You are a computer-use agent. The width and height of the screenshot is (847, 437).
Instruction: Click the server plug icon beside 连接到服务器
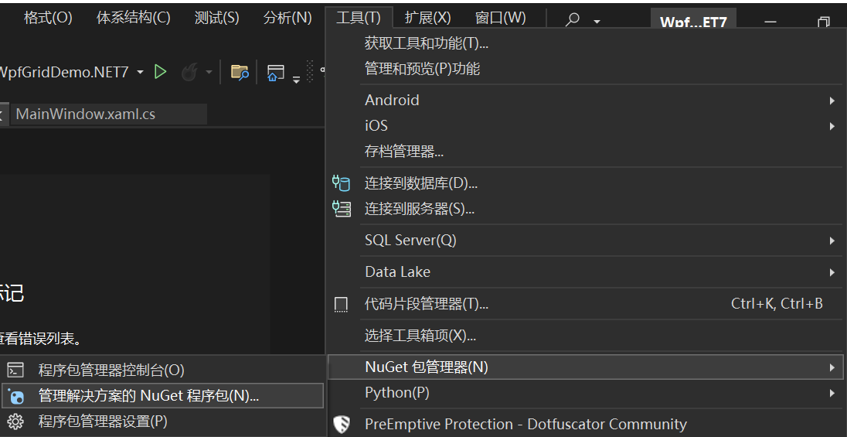[341, 208]
